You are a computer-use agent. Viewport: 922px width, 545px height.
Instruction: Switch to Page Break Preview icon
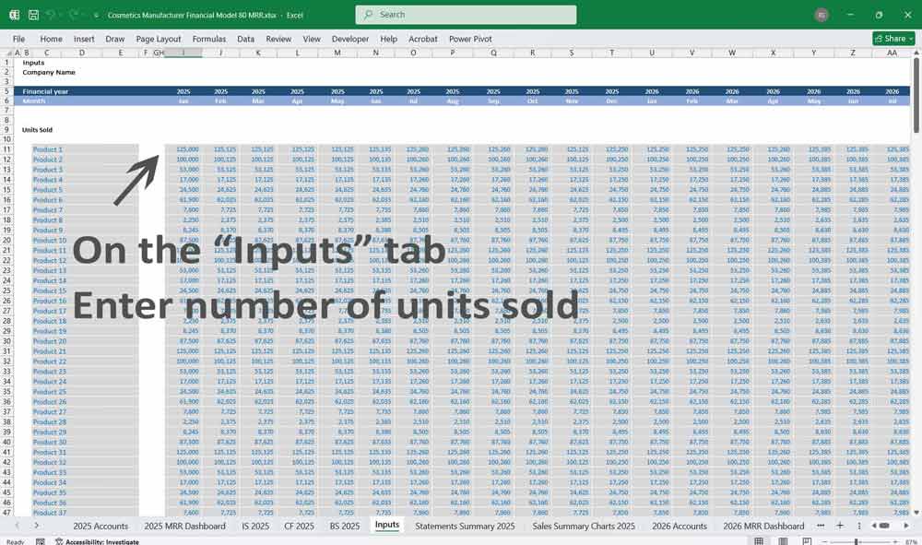click(x=807, y=541)
